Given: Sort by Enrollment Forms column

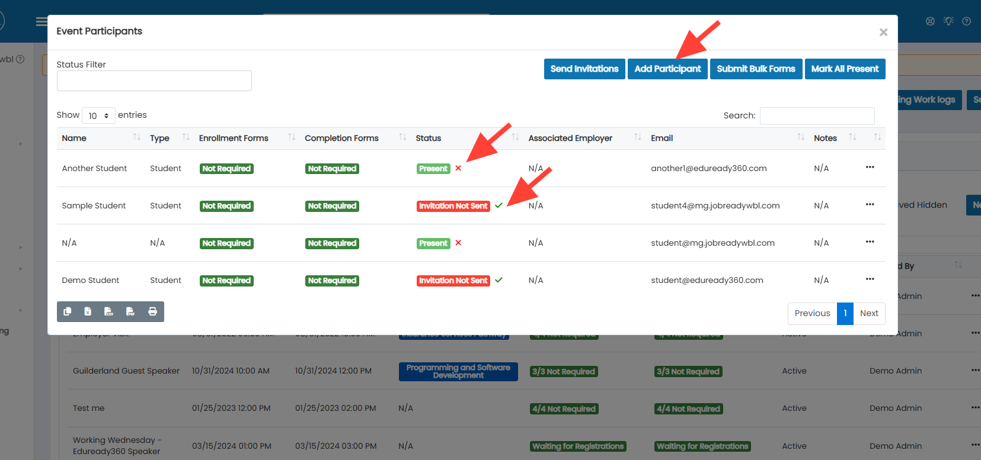Looking at the screenshot, I should [x=247, y=138].
